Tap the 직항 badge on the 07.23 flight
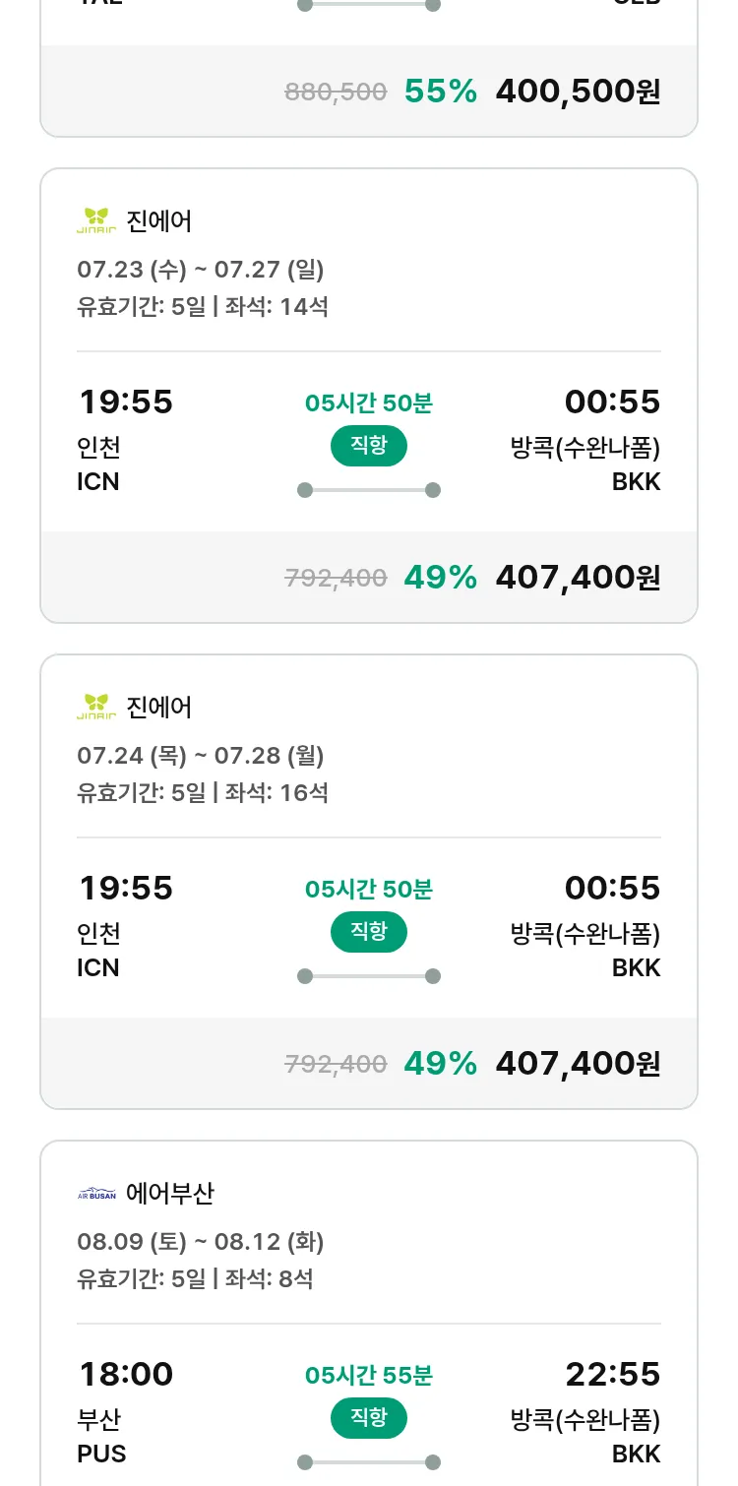The image size is (738, 1486). click(x=369, y=446)
